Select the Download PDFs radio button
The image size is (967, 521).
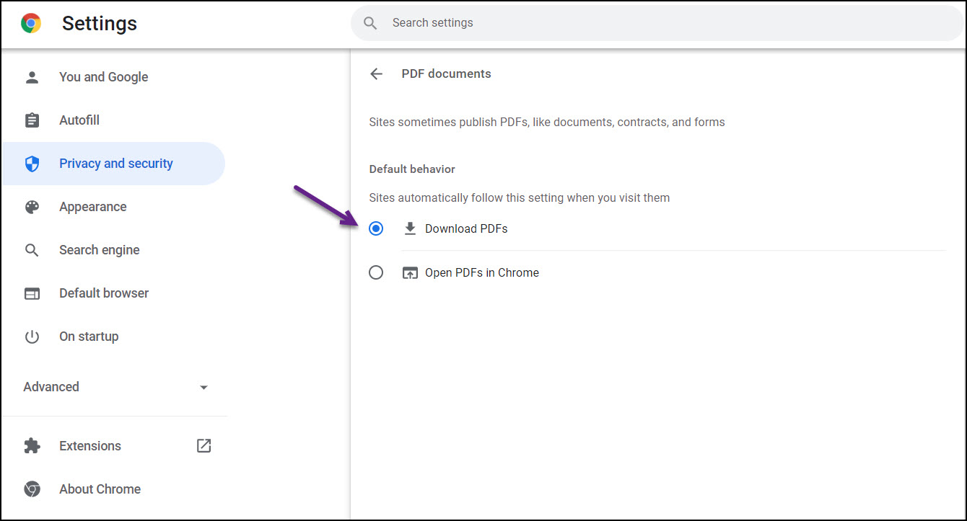(376, 228)
